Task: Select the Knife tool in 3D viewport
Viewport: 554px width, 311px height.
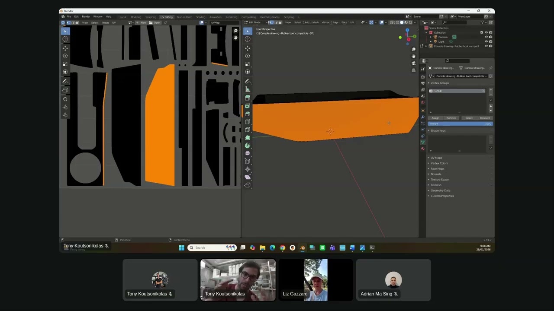Action: click(x=248, y=129)
